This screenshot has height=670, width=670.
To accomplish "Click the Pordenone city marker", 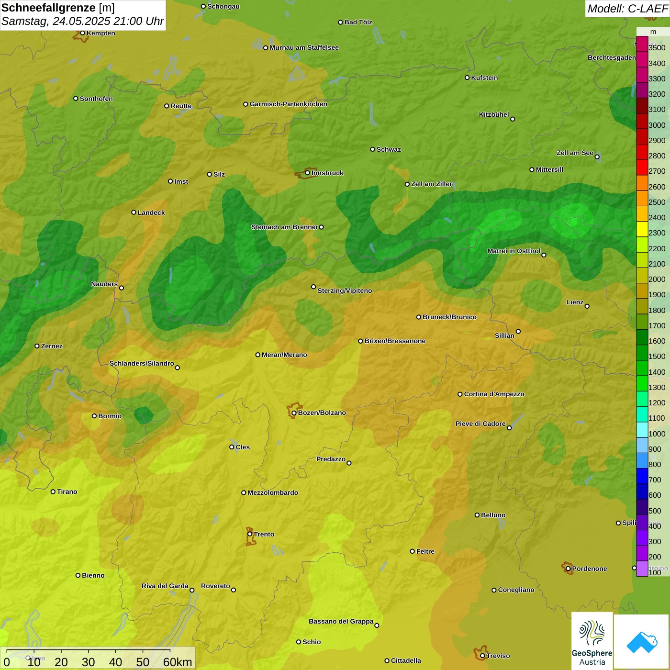I will tap(568, 569).
